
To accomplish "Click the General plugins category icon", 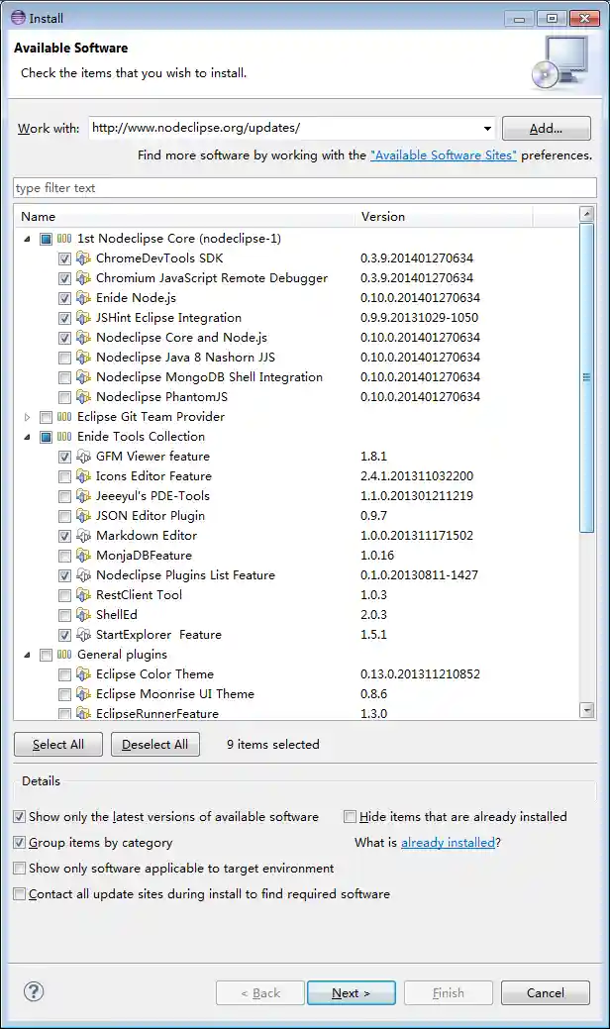I will (64, 655).
